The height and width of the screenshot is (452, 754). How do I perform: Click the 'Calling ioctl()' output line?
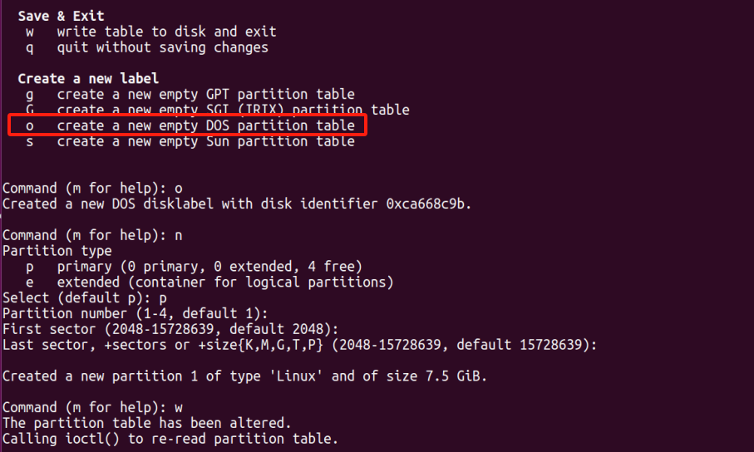pos(170,439)
